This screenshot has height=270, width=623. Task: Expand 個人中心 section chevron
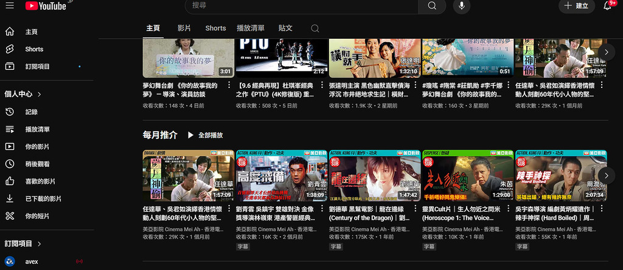click(40, 95)
